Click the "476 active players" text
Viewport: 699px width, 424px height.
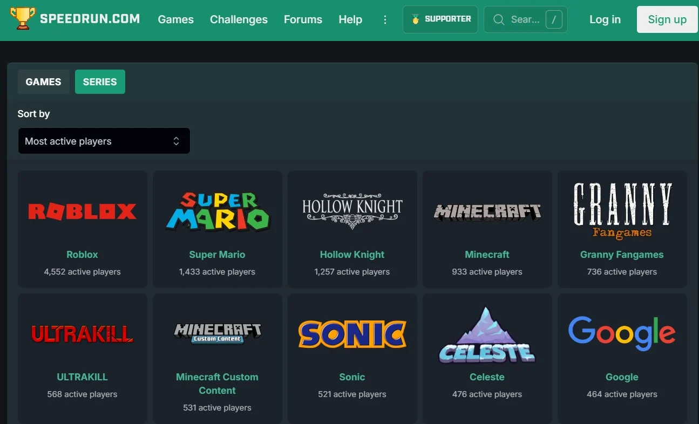487,394
